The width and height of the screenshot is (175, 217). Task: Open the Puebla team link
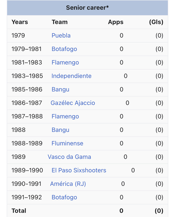(61, 36)
